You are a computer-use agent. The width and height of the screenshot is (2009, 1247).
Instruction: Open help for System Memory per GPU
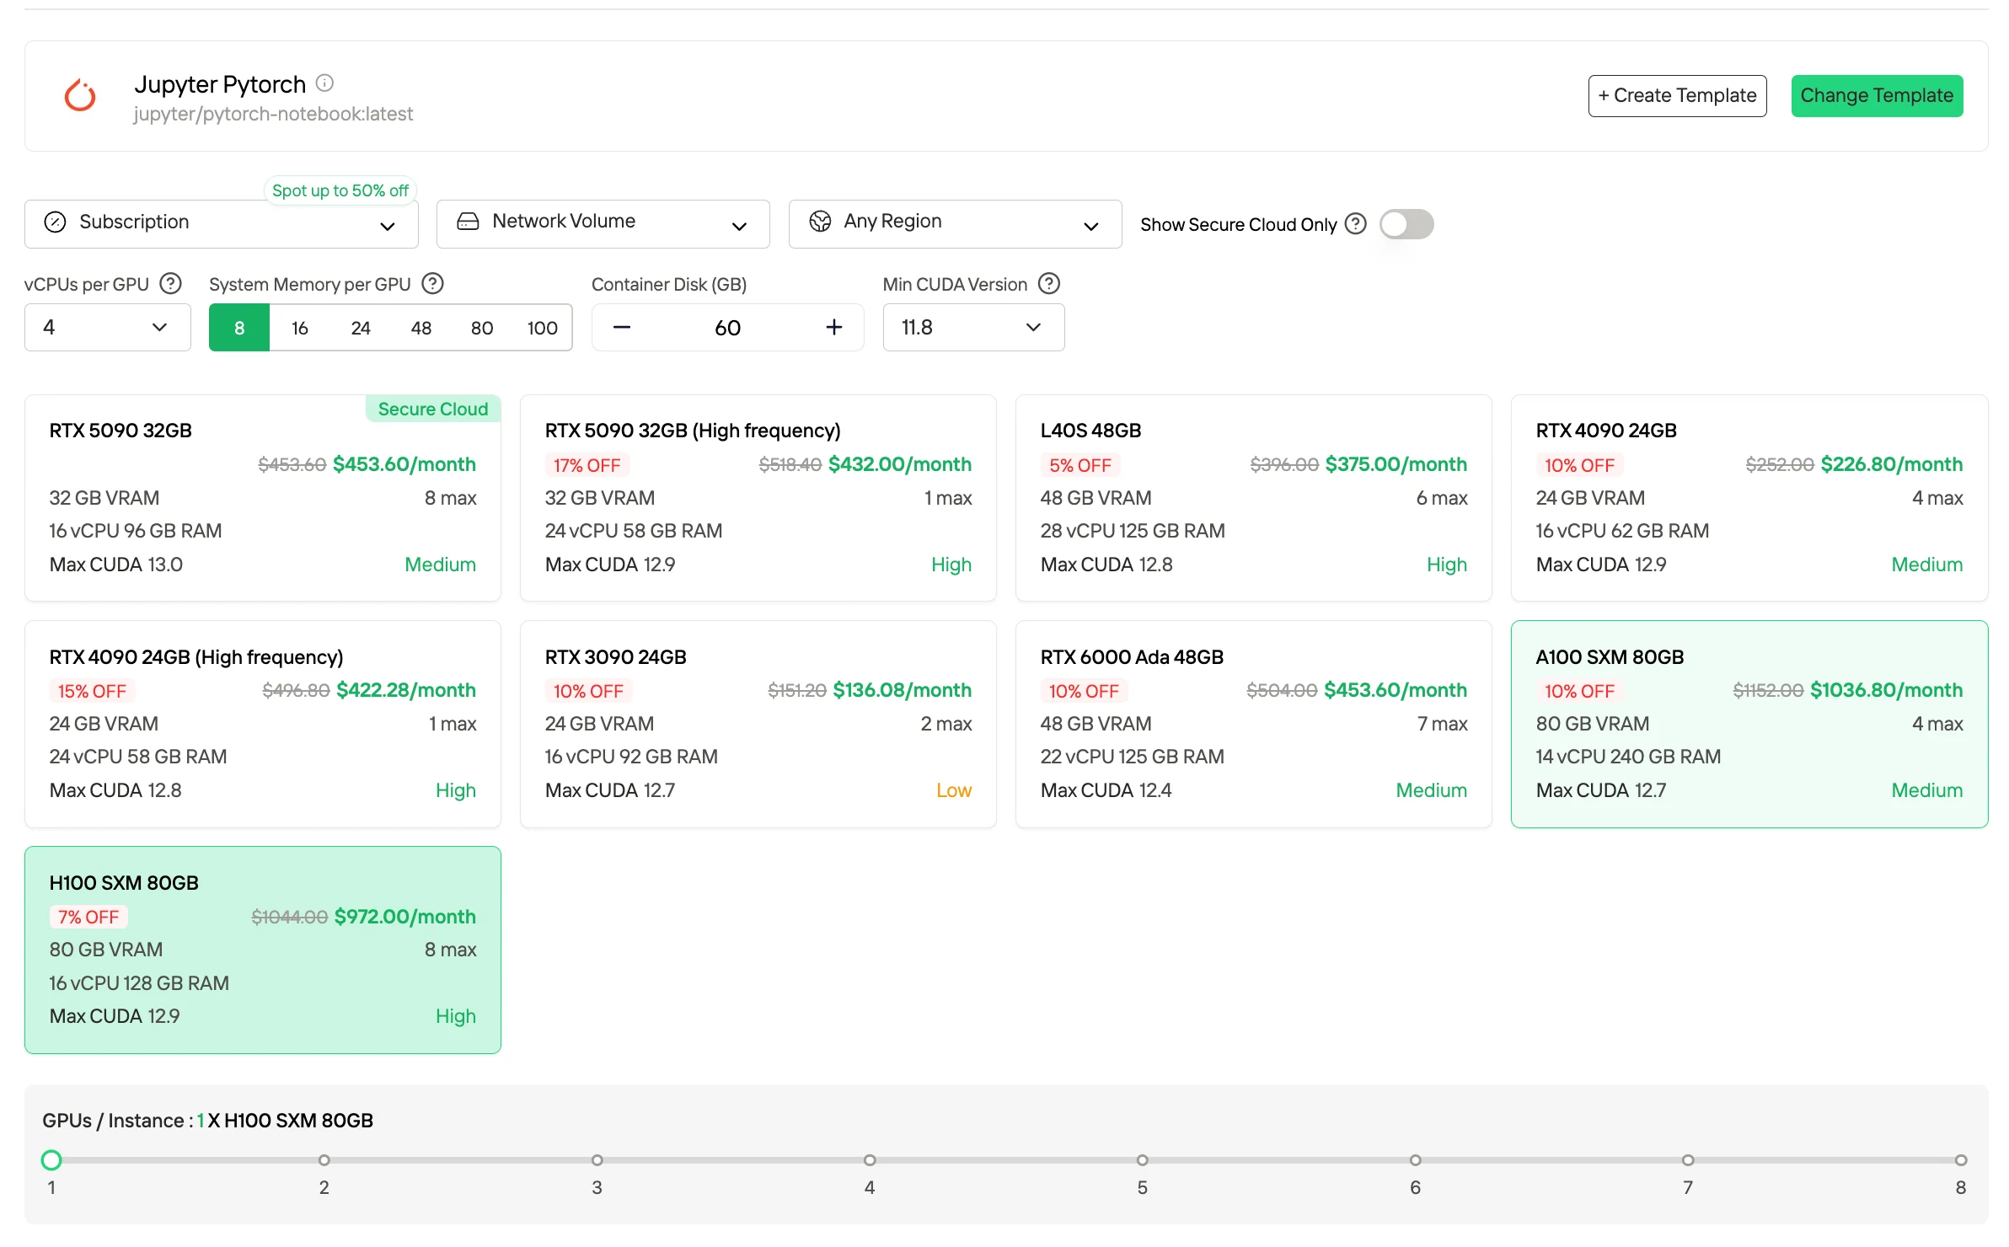[432, 284]
